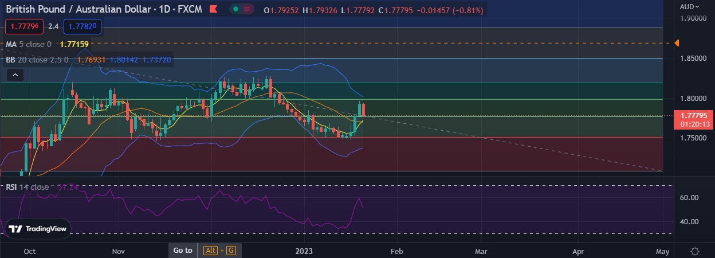715x258 pixels.
Task: Open chart settings gear icon at bottom right
Action: [694, 251]
